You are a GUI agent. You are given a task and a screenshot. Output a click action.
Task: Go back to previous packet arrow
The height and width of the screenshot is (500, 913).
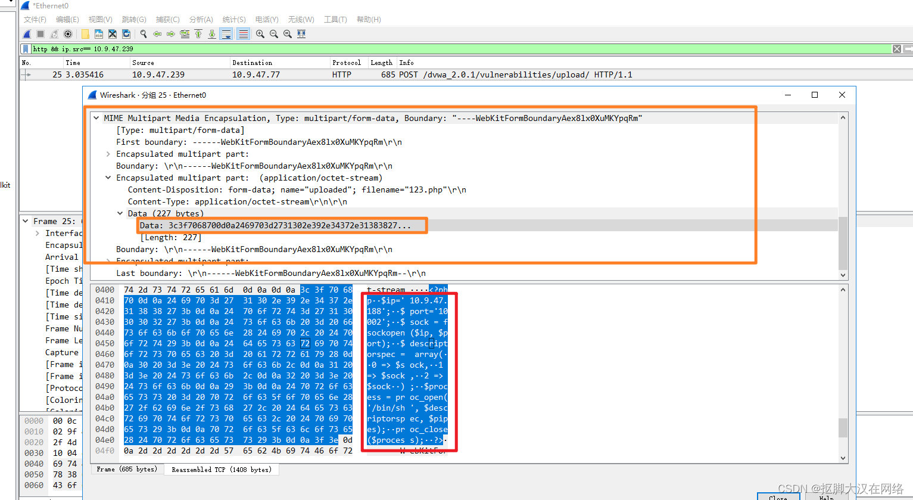click(157, 34)
